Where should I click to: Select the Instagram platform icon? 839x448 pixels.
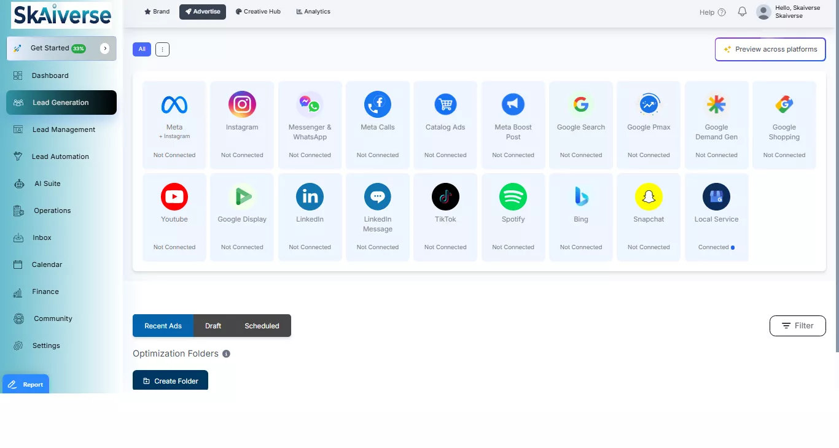coord(242,105)
